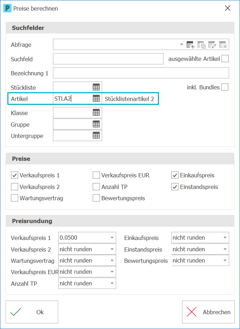Screen dimensions: 240x329
Task: Open the Stückliste lookup table icon
Action: pos(96,87)
